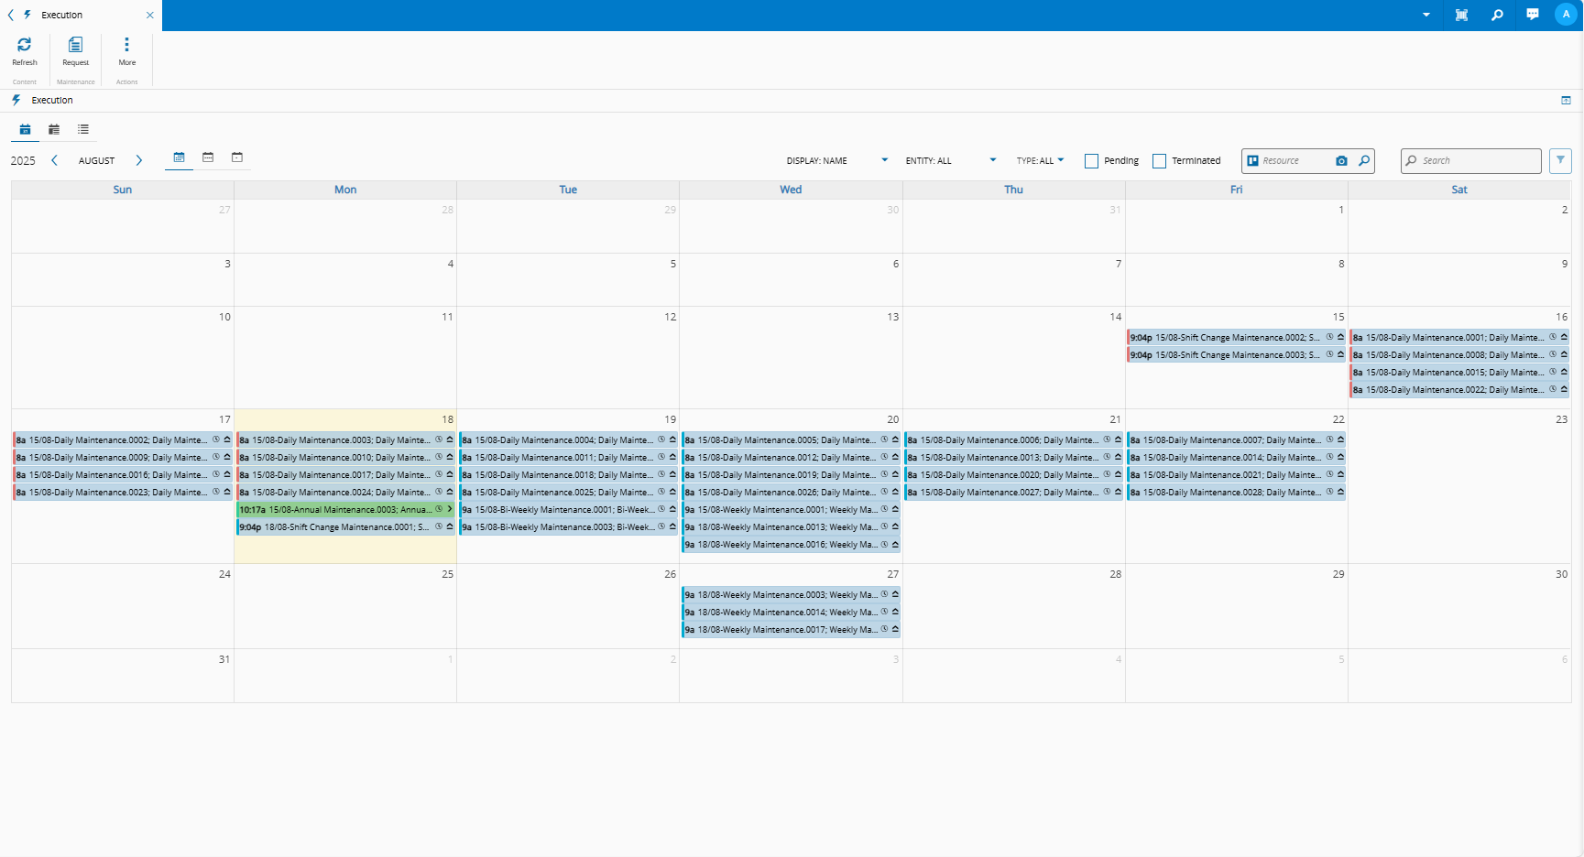The height and width of the screenshot is (857, 1584).
Task: Click the clock icon on Daily Maintenance.0010
Action: pyautogui.click(x=439, y=457)
